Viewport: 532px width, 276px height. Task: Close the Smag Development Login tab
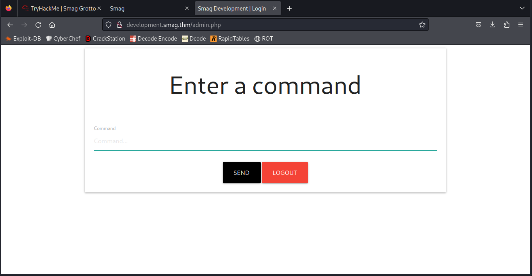274,8
